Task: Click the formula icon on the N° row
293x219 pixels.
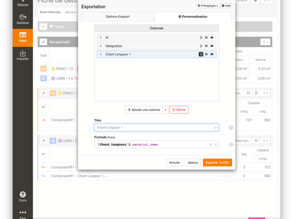Action: [201, 37]
